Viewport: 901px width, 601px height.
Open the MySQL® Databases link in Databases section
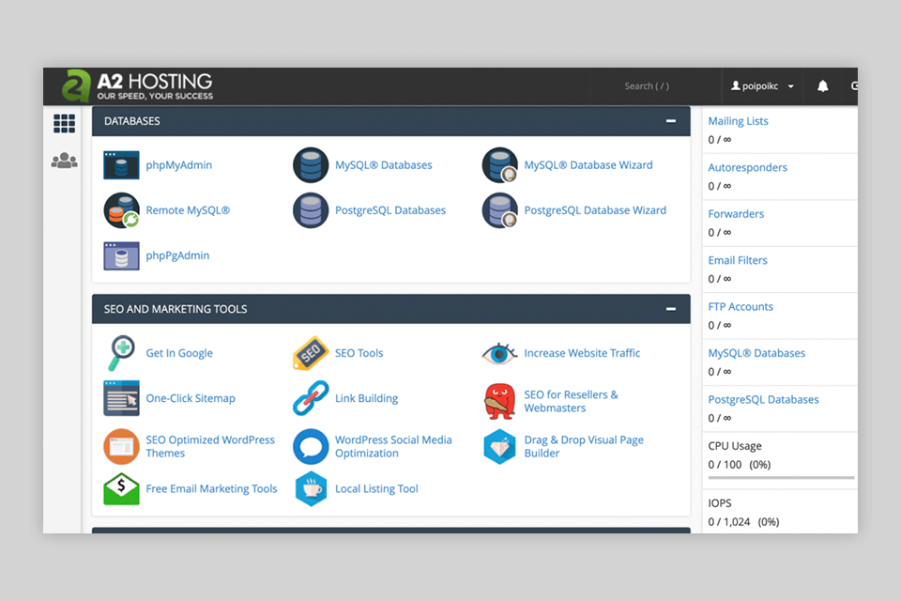click(383, 165)
